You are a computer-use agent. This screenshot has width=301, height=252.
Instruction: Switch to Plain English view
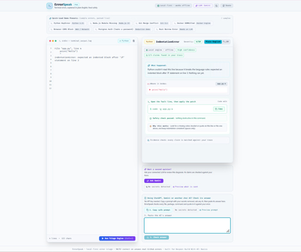[213, 42]
